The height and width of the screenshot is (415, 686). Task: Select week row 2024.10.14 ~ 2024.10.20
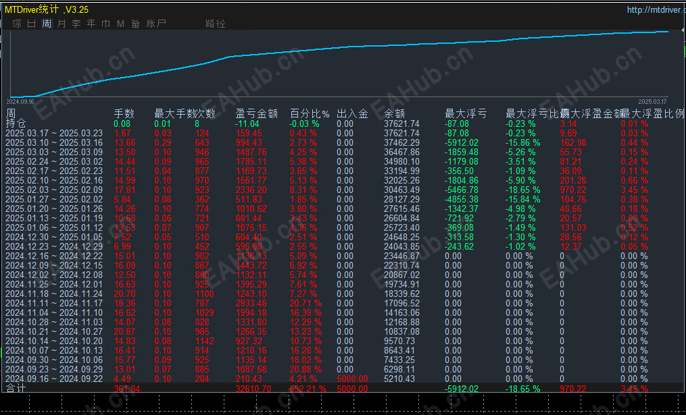point(54,341)
